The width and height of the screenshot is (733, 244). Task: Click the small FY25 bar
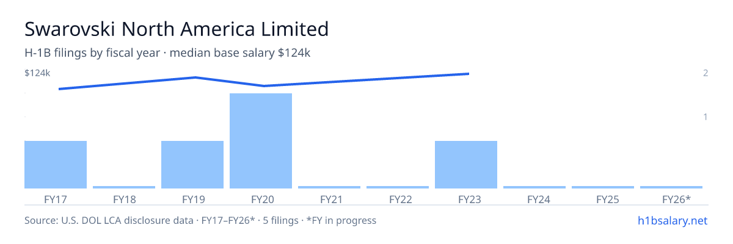pyautogui.click(x=603, y=187)
